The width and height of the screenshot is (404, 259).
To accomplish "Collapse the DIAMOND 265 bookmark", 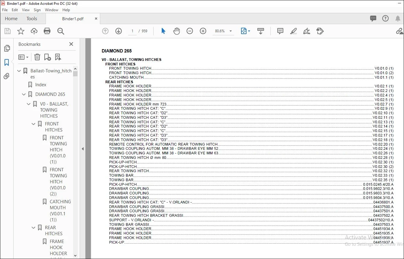I will point(24,94).
